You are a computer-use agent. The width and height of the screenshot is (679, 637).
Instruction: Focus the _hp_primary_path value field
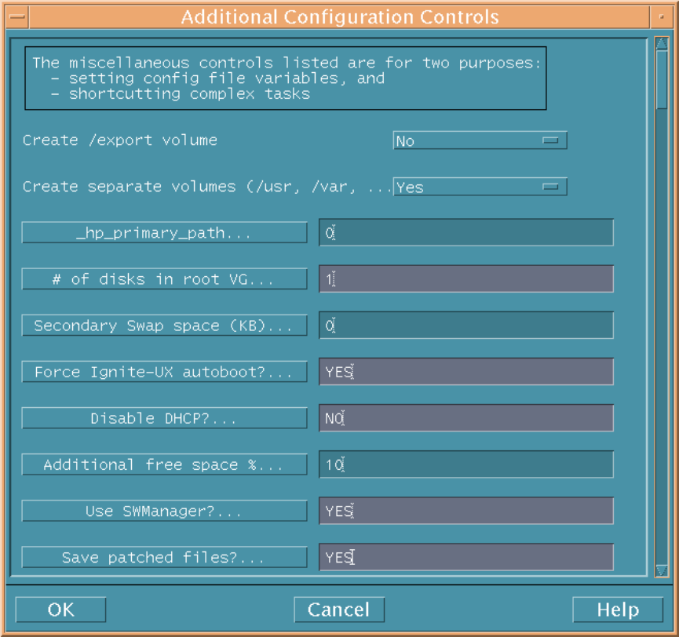click(466, 232)
